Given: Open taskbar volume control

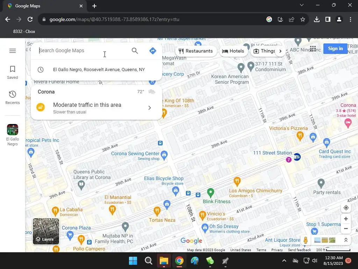Looking at the screenshot, I should pos(315,261).
